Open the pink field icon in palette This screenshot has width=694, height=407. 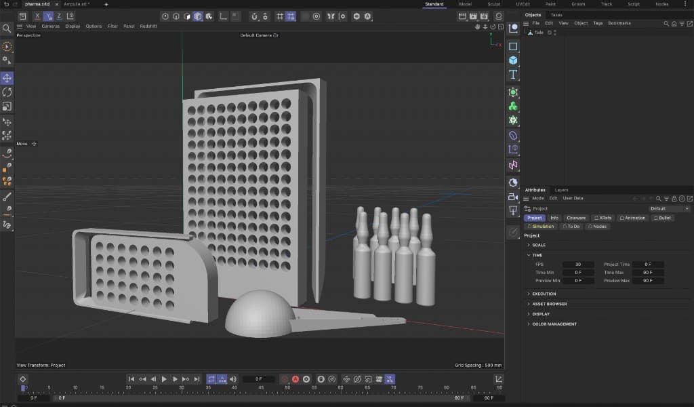point(513,166)
